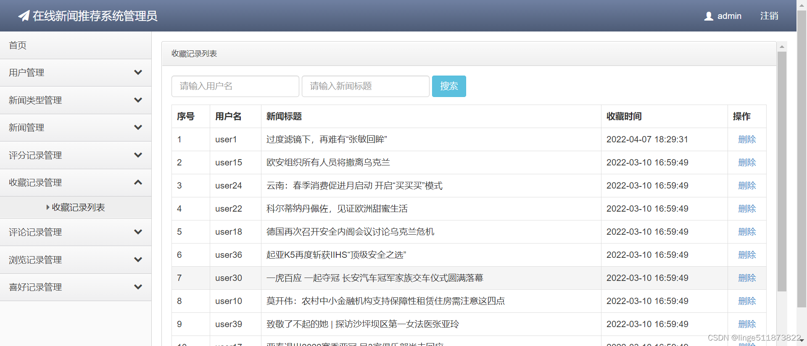Delete the user15 record

[x=747, y=163]
